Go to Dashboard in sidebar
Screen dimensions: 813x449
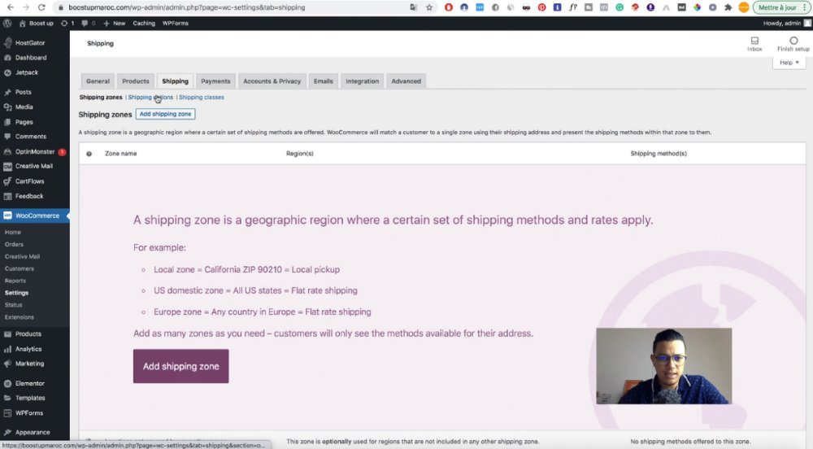31,58
